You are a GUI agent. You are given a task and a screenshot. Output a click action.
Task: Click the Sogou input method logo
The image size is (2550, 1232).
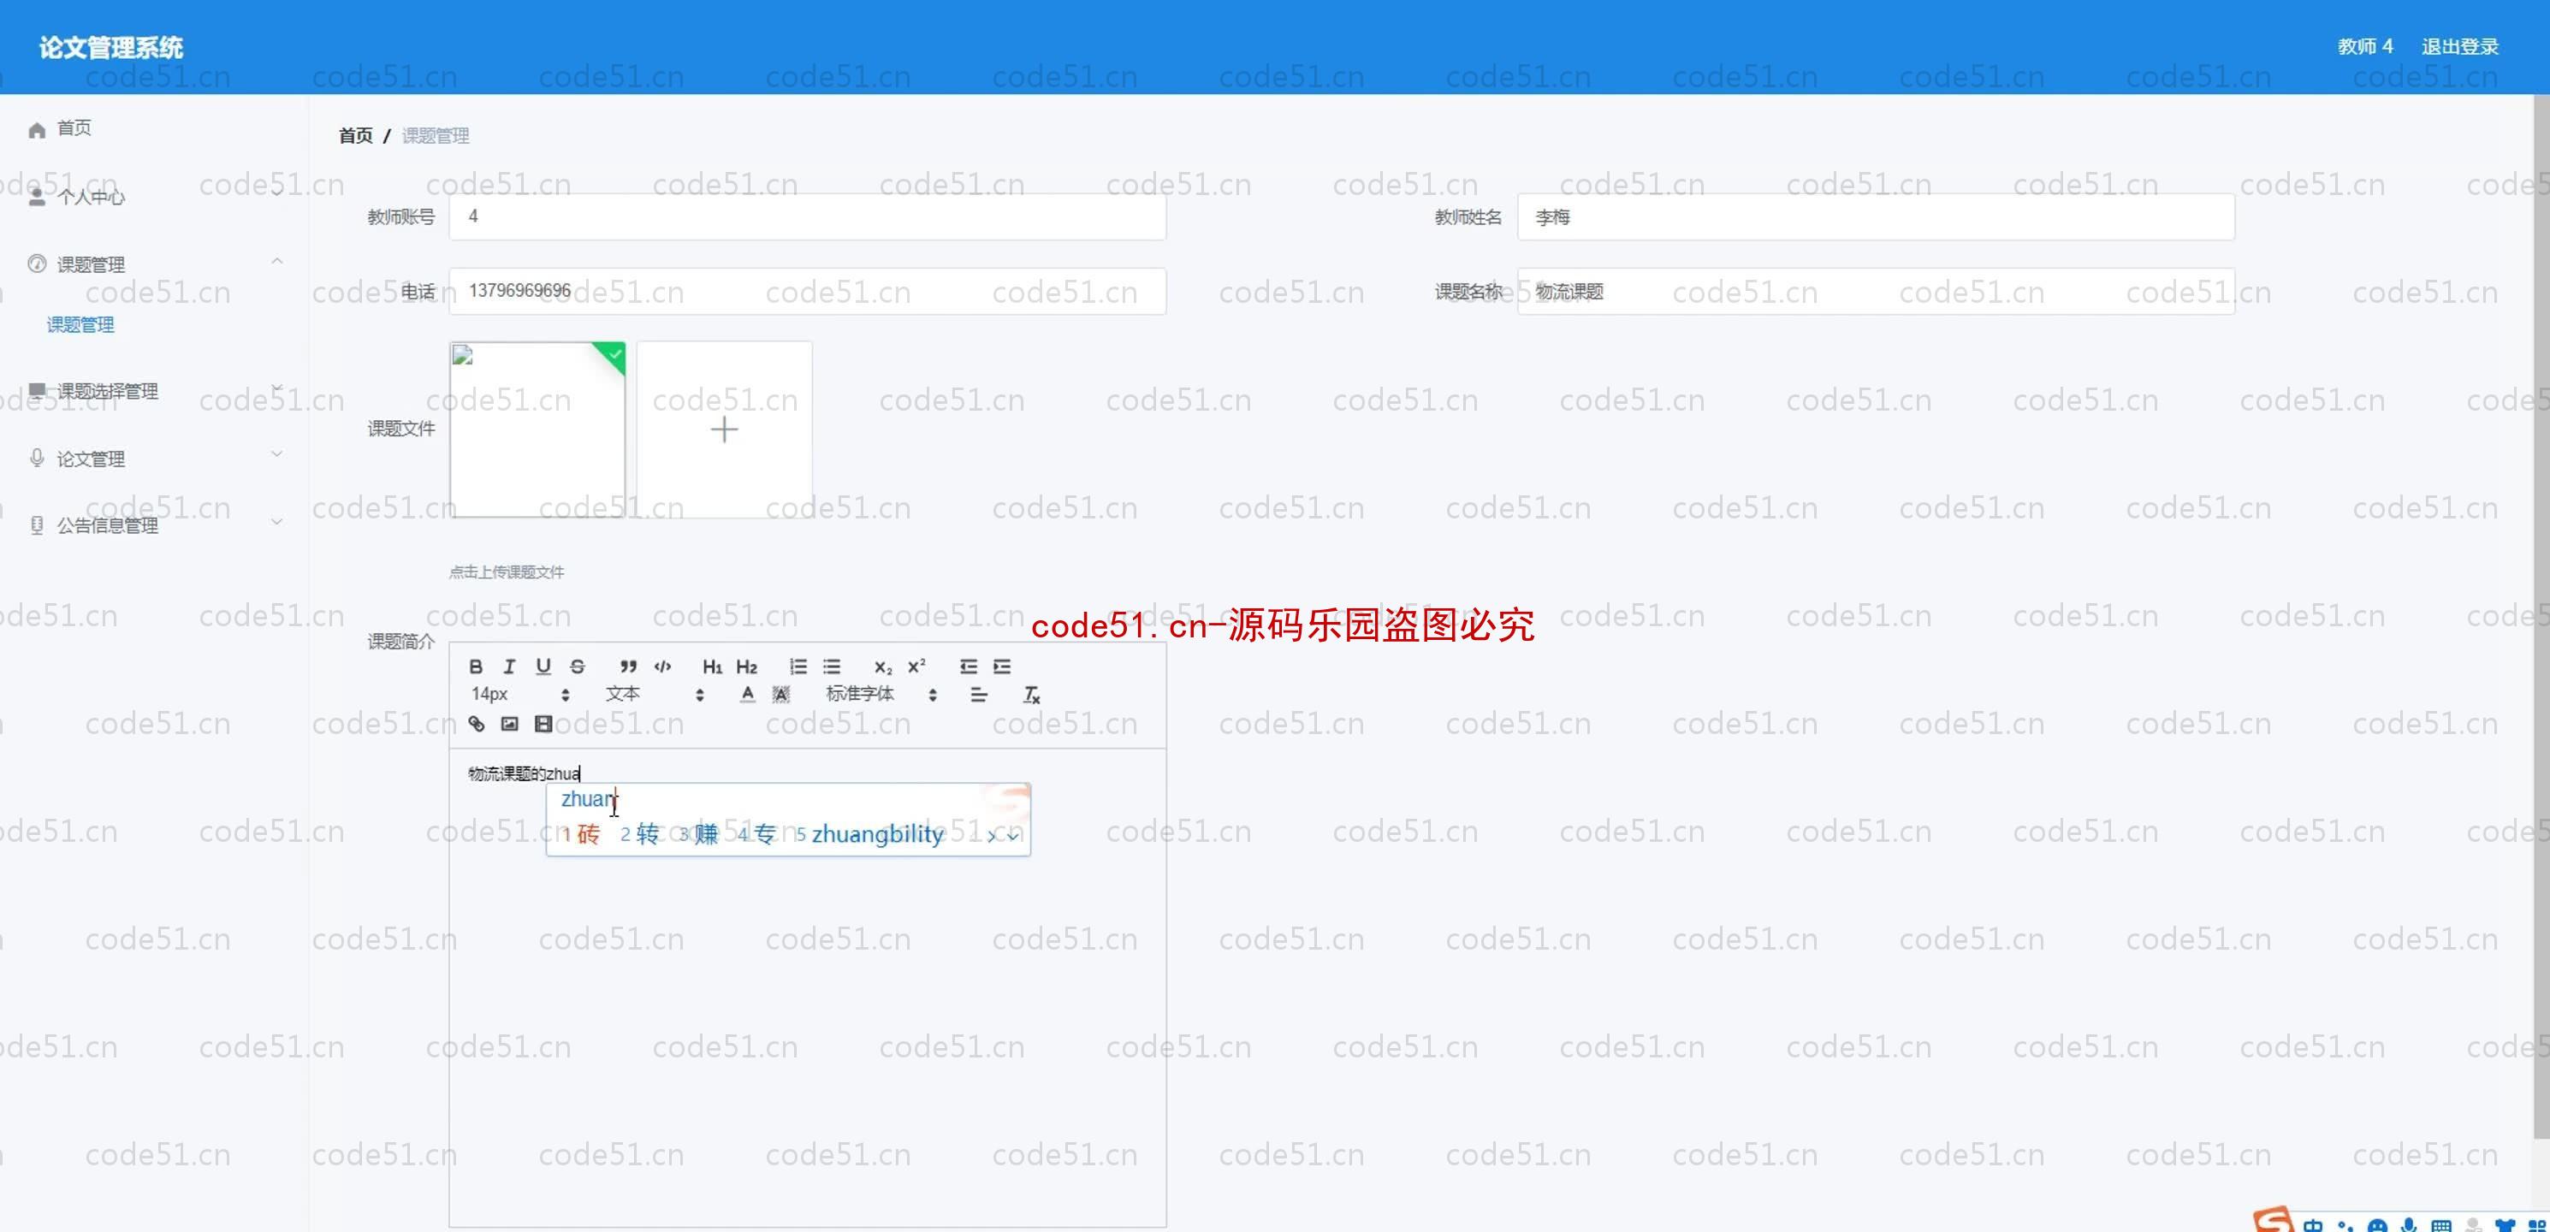point(2272,1220)
